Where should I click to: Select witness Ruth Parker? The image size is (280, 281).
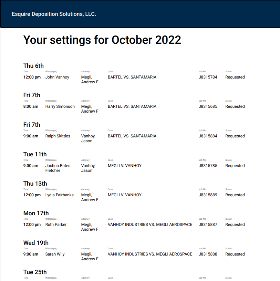[x=56, y=225]
